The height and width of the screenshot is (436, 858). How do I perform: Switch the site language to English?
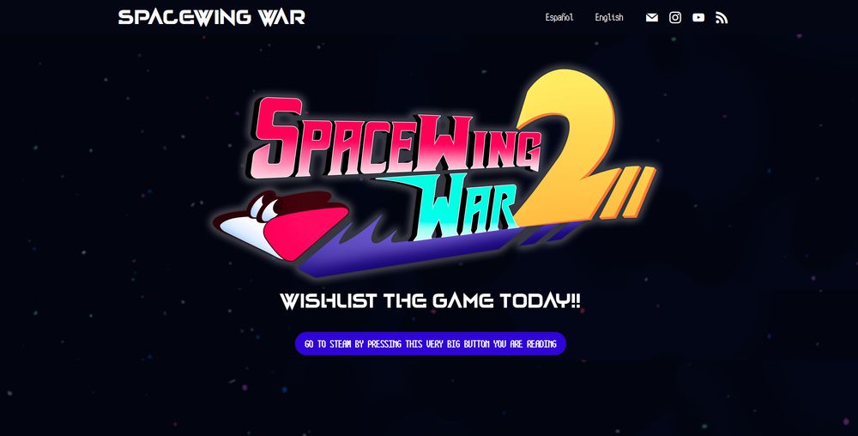pos(609,17)
